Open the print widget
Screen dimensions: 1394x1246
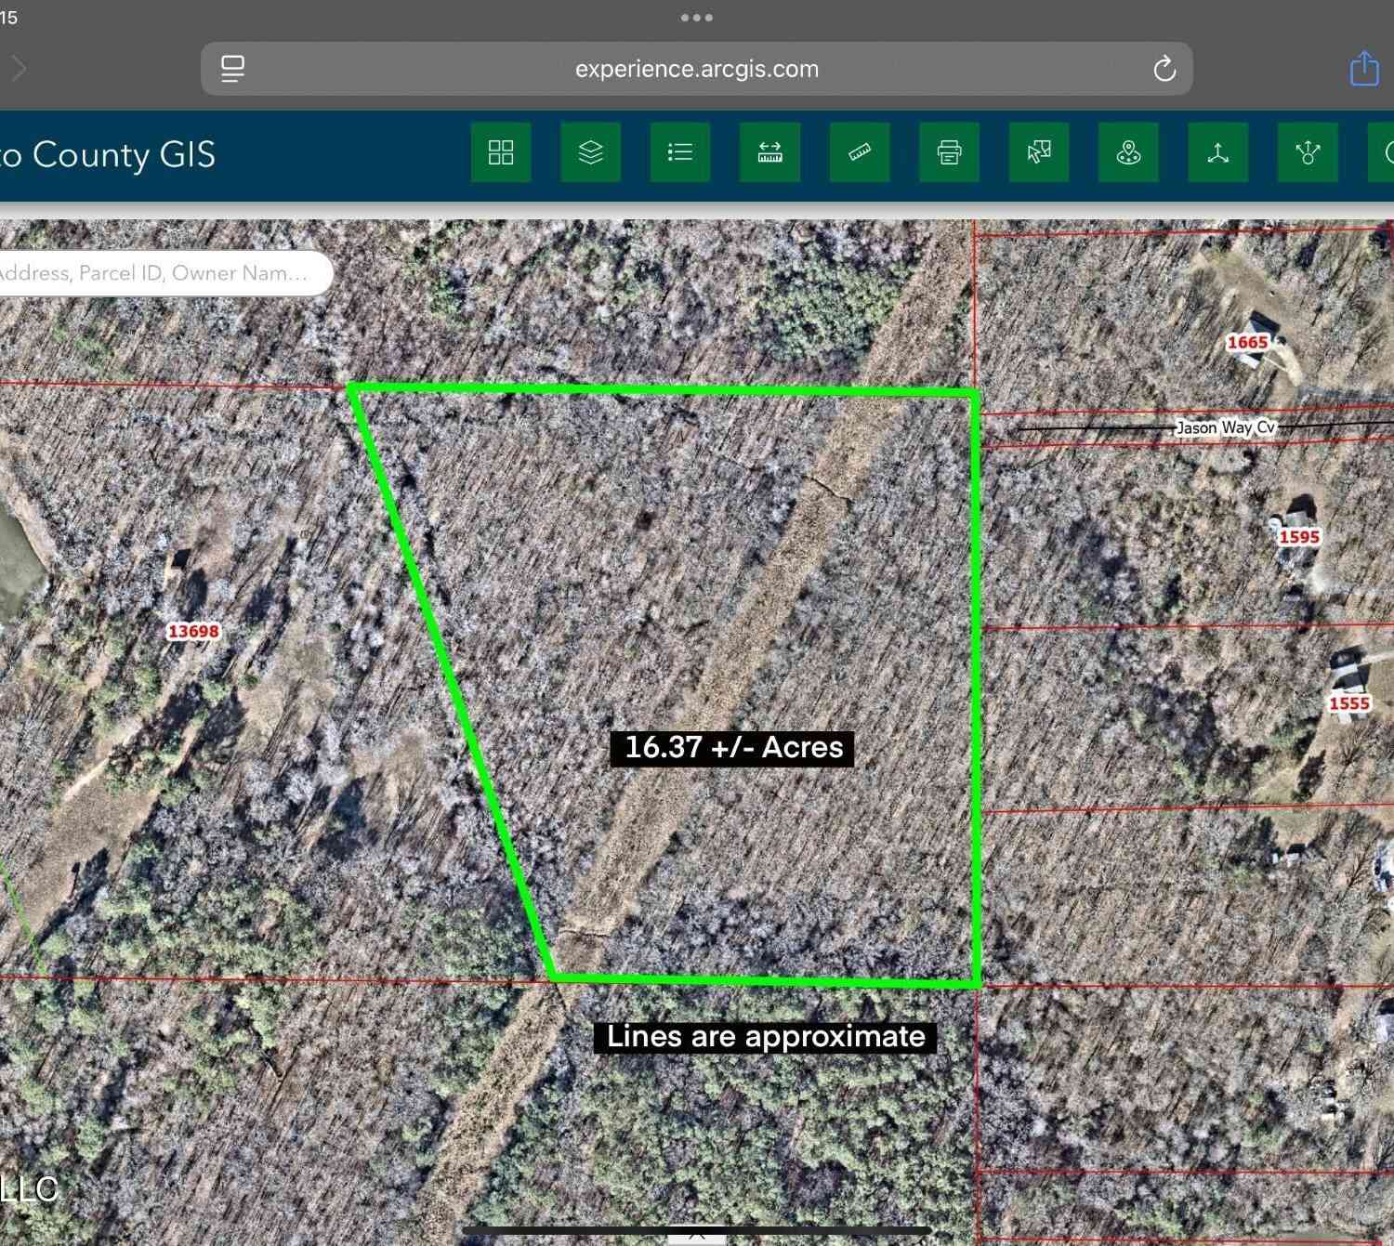pos(949,152)
